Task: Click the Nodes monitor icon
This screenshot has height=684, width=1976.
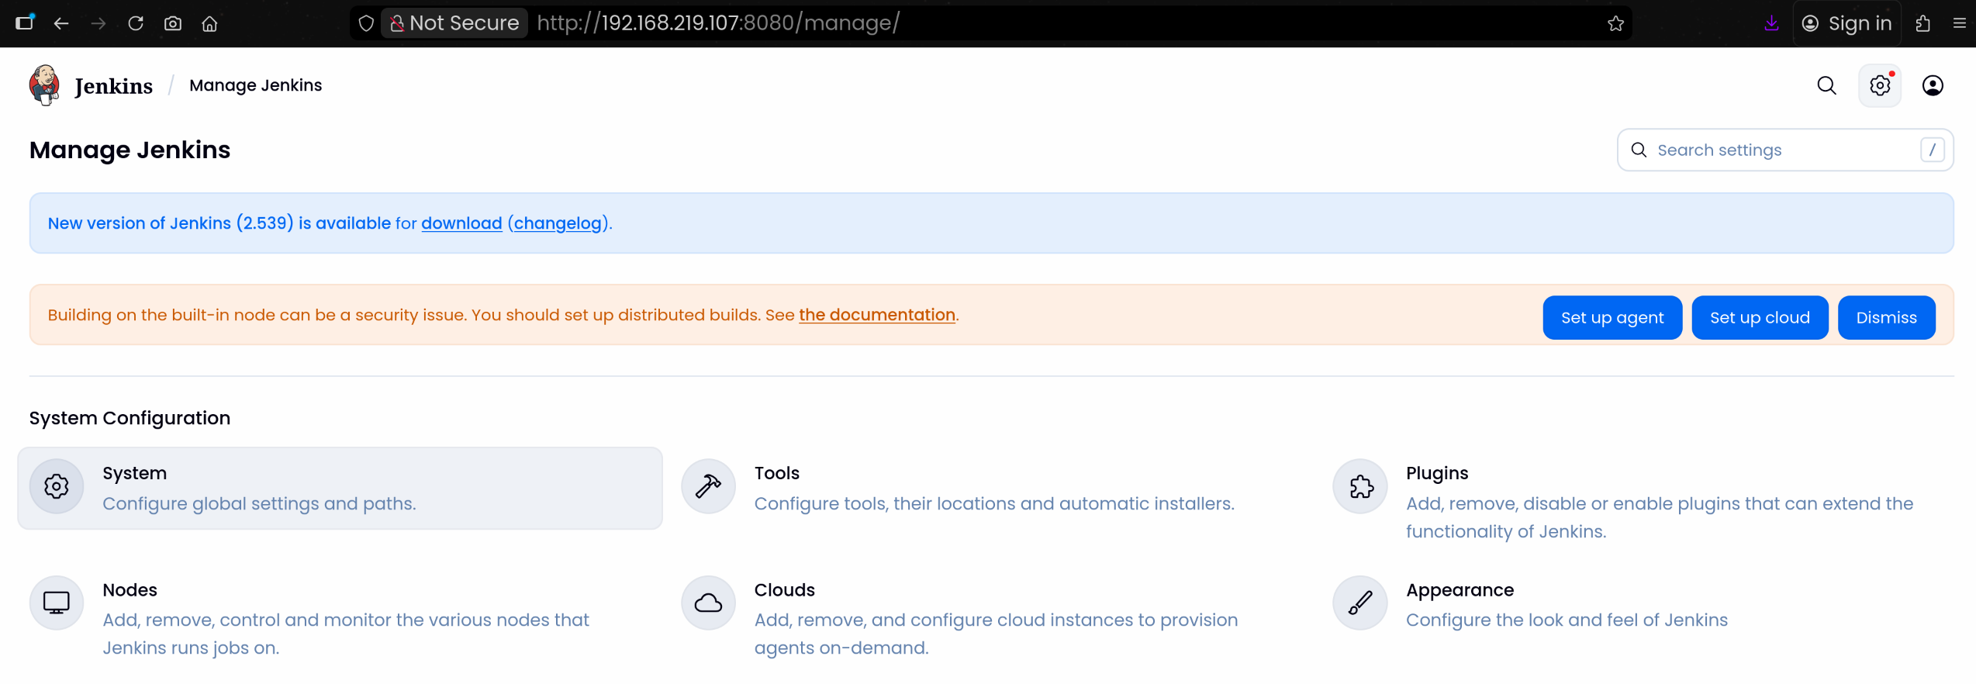Action: click(57, 603)
